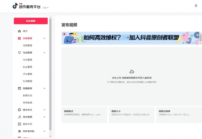Image resolution: width=202 pixels, height=139 pixels.
Task: Open the notification bell
Action: (x=196, y=6)
